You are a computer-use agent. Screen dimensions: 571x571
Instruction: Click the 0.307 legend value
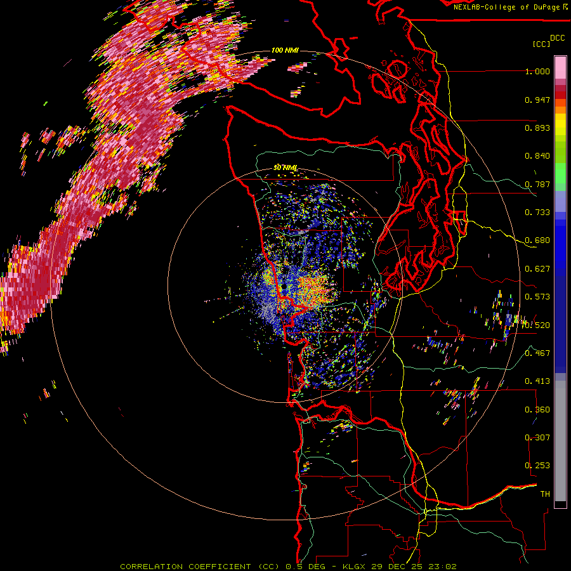[x=537, y=438]
